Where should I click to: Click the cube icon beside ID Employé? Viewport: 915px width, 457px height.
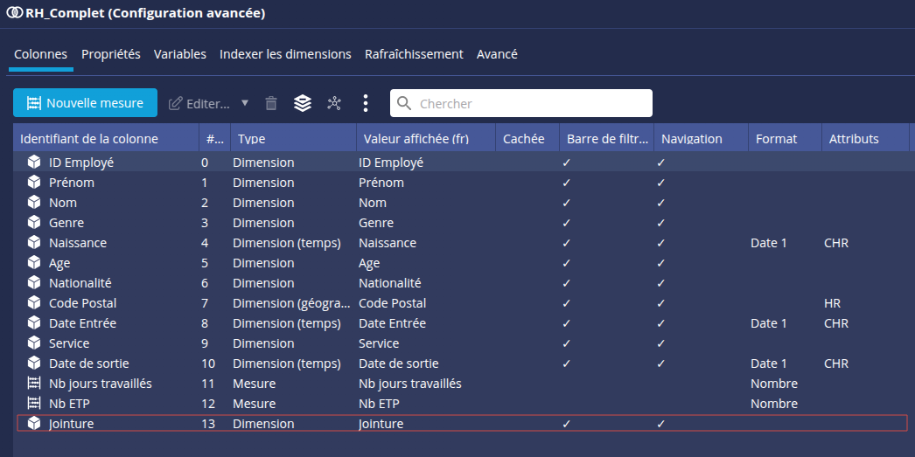pyautogui.click(x=34, y=163)
